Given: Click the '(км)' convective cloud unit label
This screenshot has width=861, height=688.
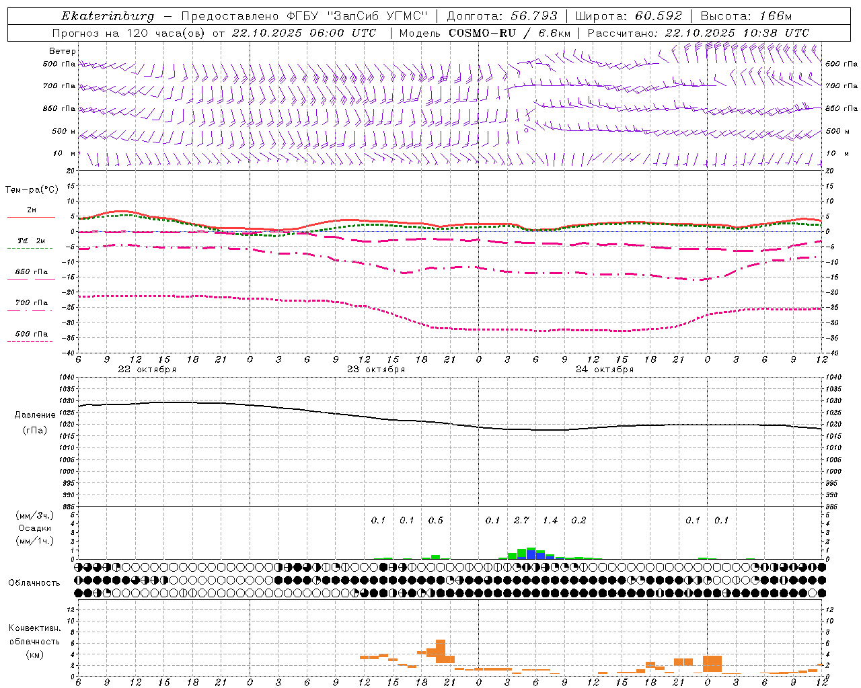Looking at the screenshot, I should coord(34,655).
